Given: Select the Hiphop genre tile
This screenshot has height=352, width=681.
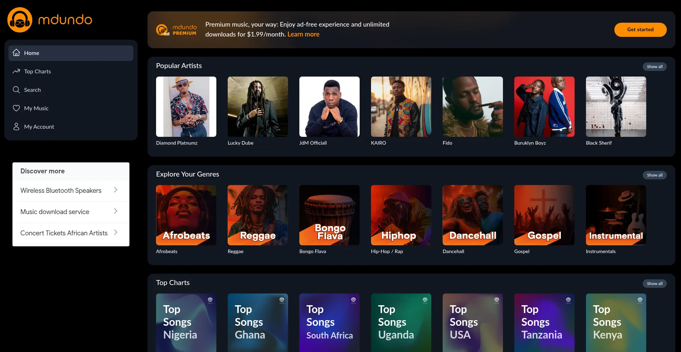Looking at the screenshot, I should (x=401, y=215).
